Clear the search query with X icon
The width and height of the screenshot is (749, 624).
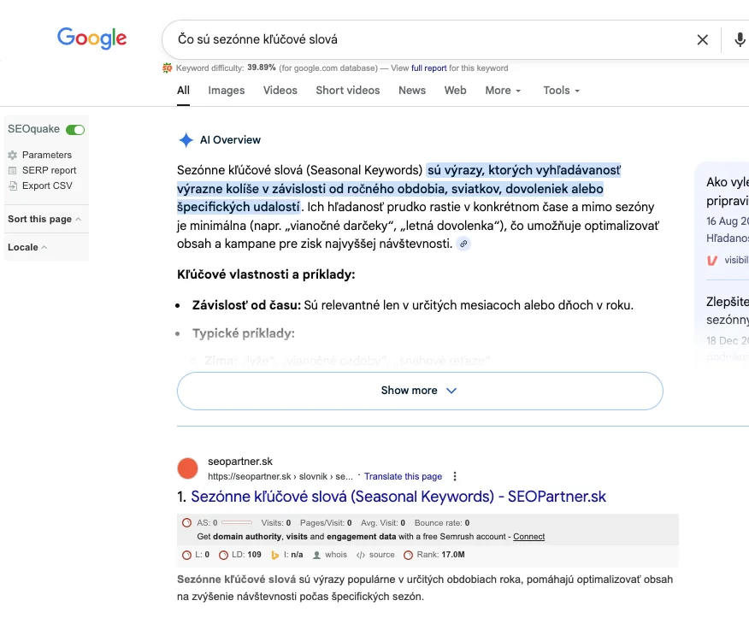click(702, 39)
